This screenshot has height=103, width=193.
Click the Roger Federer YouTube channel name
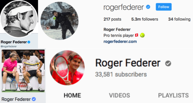pos(128,63)
